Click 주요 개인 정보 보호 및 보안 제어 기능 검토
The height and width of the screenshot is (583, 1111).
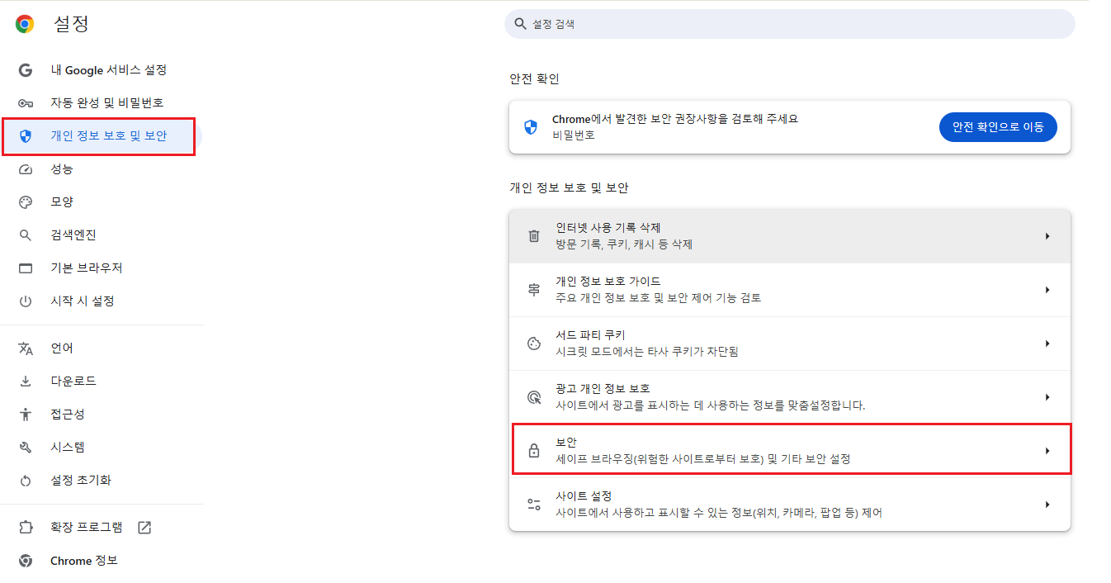pos(658,298)
